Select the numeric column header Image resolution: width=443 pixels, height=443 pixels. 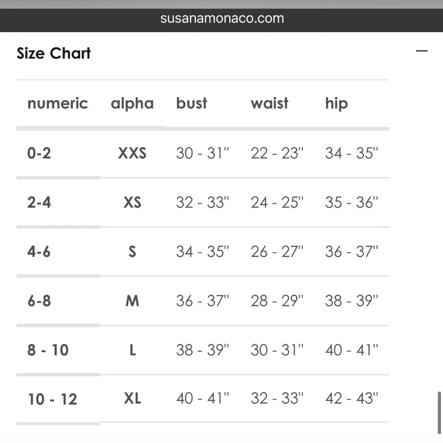click(58, 104)
